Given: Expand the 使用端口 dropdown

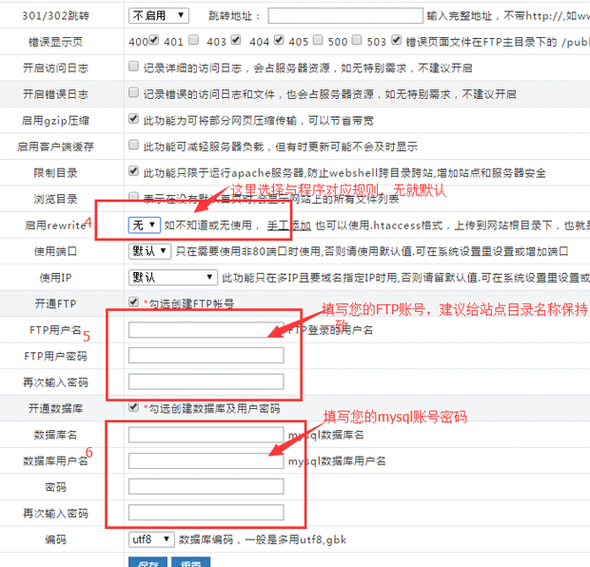Looking at the screenshot, I should [150, 252].
